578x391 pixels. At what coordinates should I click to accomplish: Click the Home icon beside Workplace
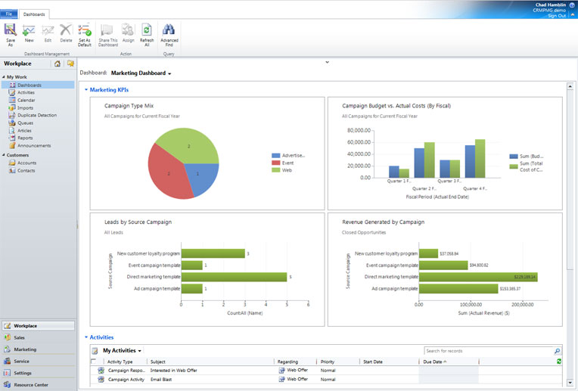[x=57, y=64]
